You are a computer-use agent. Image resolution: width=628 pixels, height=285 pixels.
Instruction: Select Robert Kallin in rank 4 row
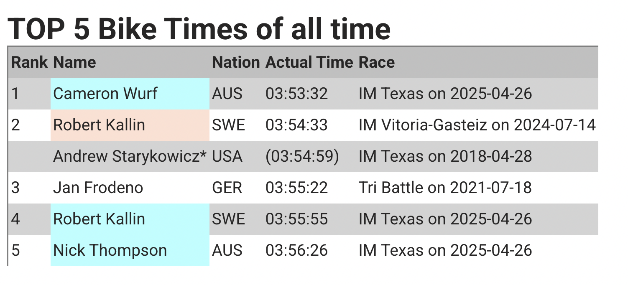(x=130, y=219)
